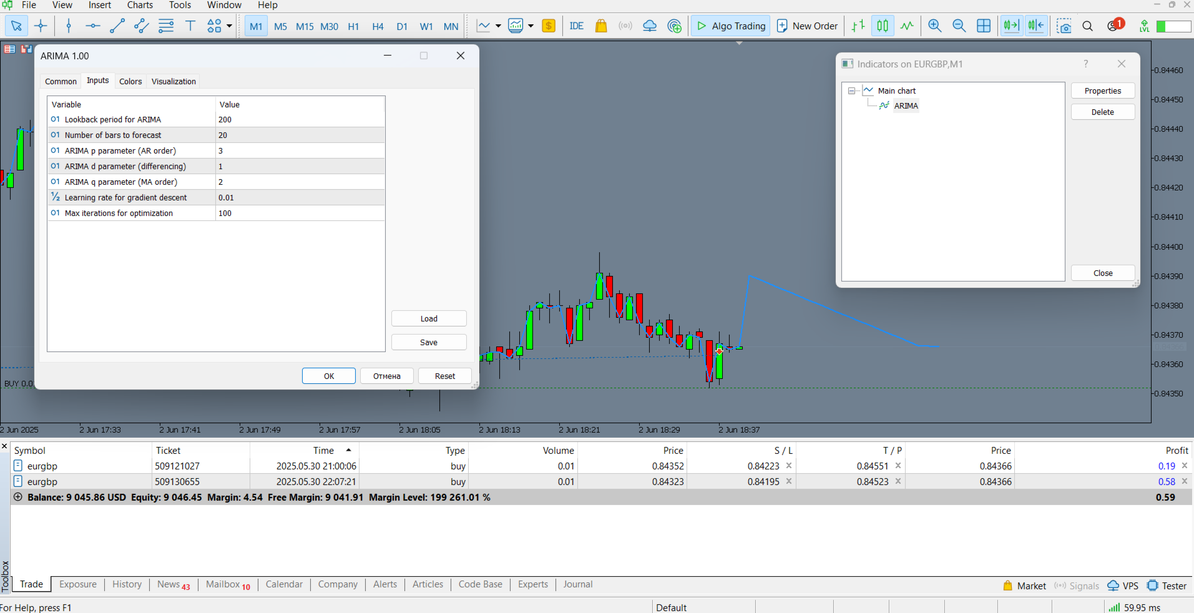The image size is (1194, 613).
Task: Toggle chart auto-scroll to latest bar
Action: pos(1012,26)
